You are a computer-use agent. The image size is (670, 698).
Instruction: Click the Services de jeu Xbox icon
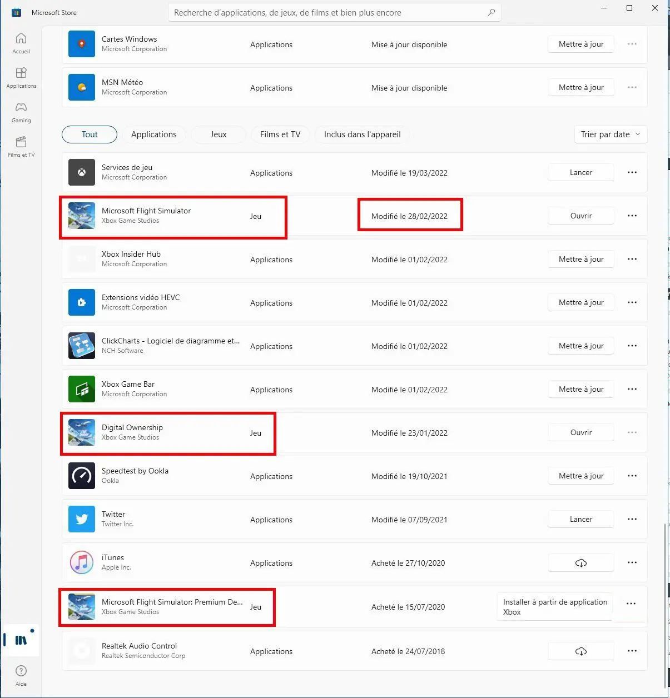coord(82,172)
